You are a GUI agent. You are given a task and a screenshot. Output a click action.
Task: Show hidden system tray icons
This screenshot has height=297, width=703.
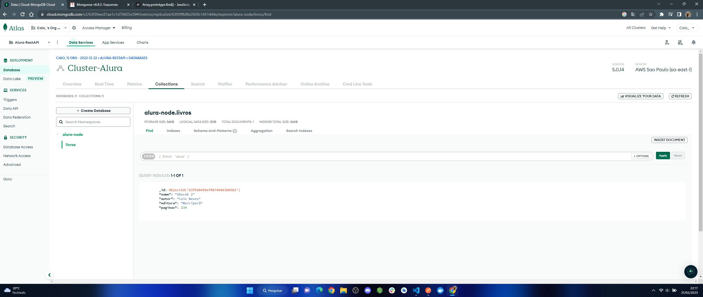pyautogui.click(x=653, y=290)
